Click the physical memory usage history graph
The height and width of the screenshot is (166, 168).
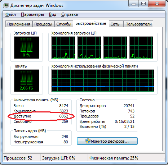[103, 81]
